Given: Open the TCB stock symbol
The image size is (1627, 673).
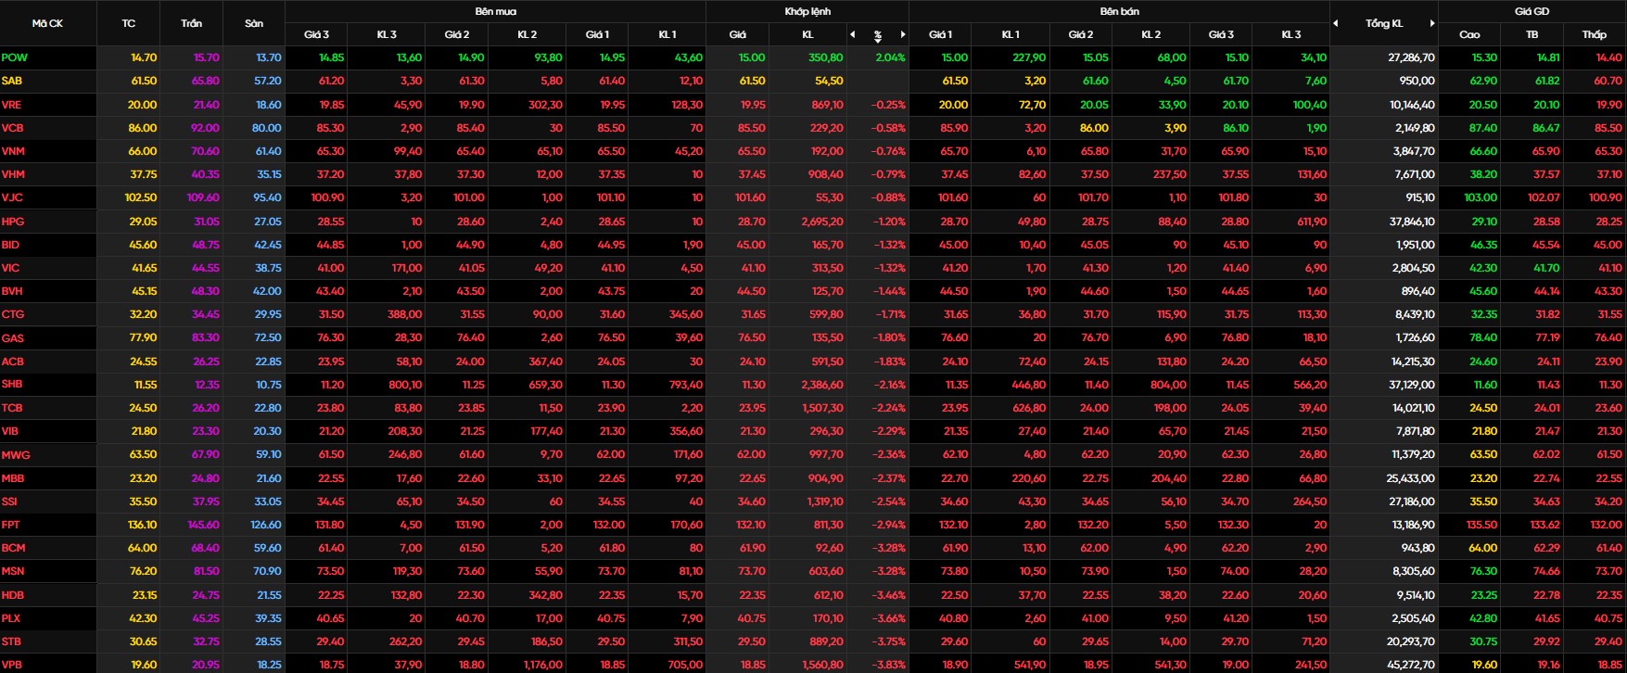Looking at the screenshot, I should click(x=12, y=408).
